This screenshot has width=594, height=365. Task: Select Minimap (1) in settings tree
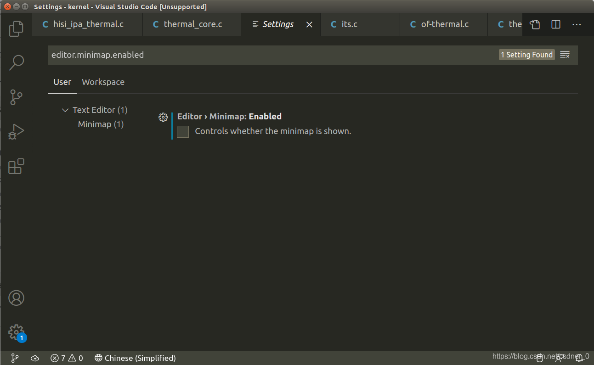point(101,124)
